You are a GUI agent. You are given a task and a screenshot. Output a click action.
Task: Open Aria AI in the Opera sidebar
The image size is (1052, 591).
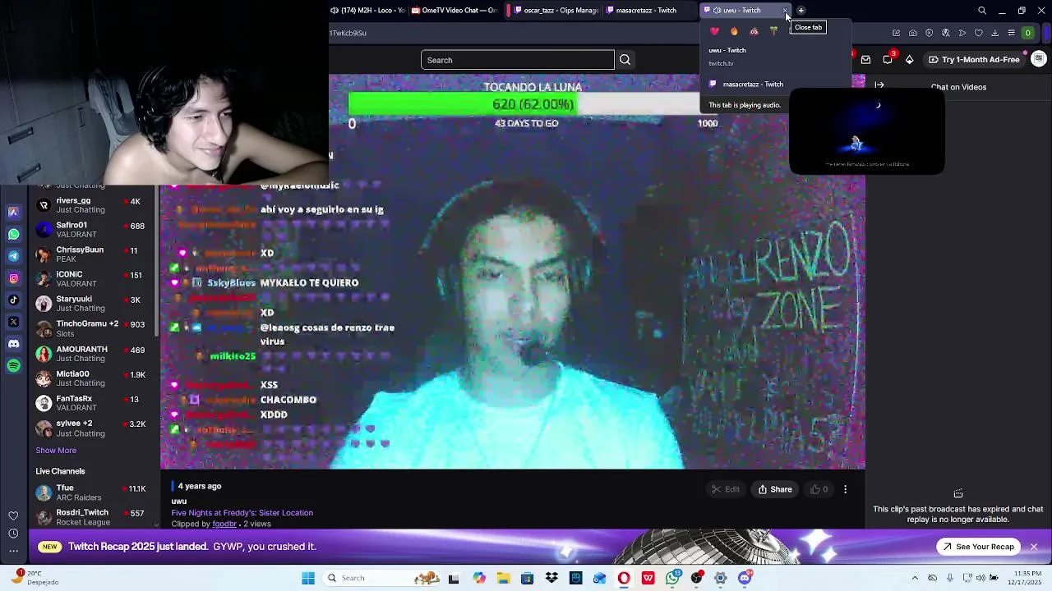click(x=14, y=212)
